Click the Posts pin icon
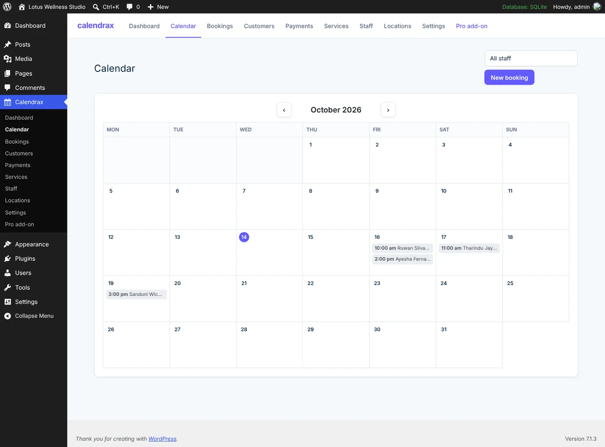605x447 pixels. tap(8, 44)
